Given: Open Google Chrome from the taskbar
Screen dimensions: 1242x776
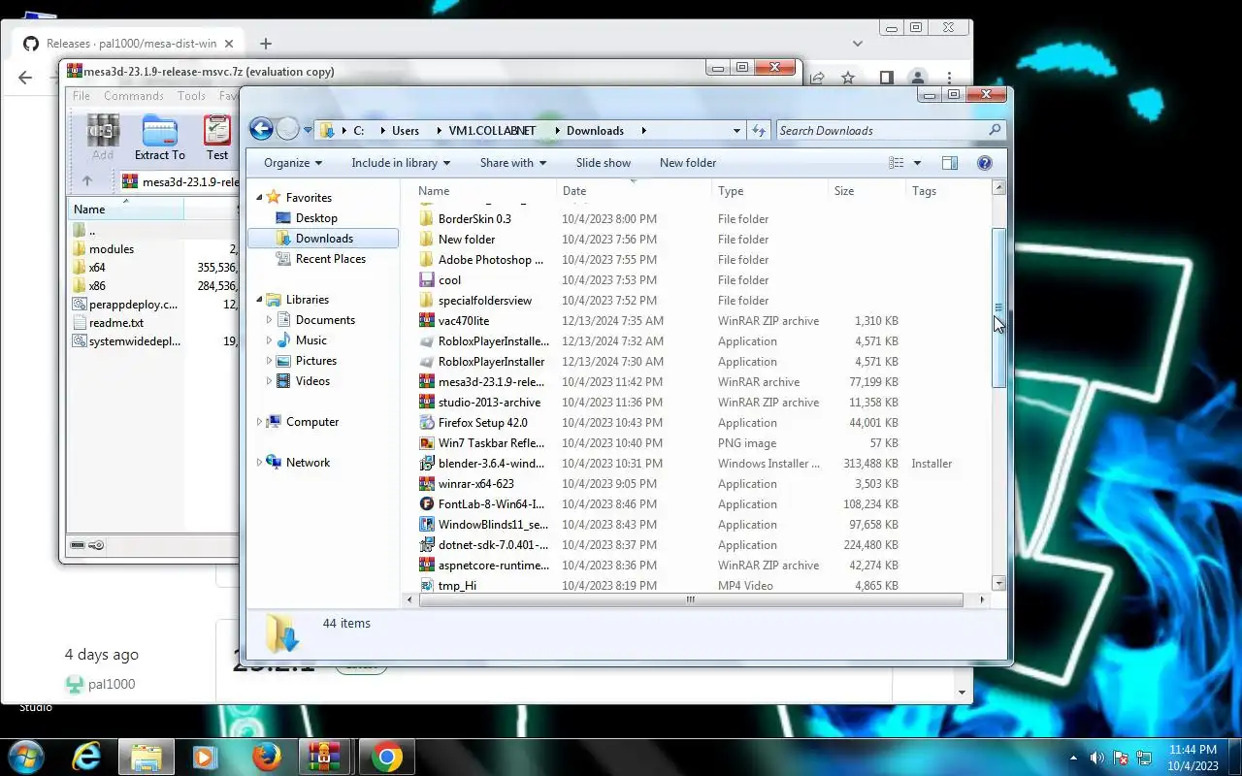Looking at the screenshot, I should point(386,757).
